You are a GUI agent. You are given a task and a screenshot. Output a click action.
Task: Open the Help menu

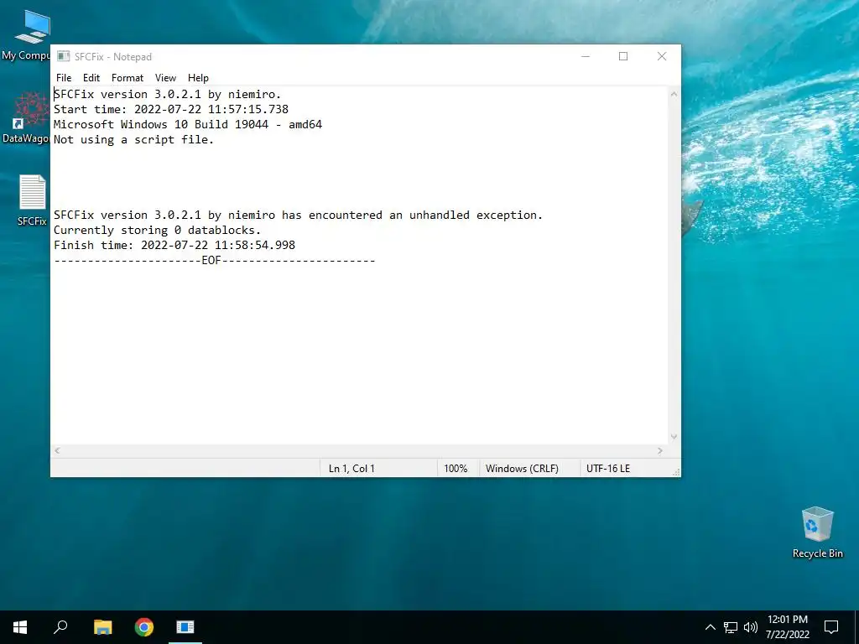click(198, 78)
